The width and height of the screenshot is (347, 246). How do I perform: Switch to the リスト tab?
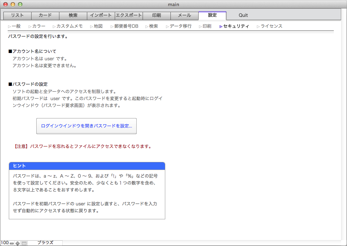[17, 15]
